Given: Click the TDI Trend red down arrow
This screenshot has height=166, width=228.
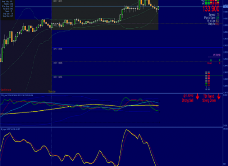Looking at the screenshot, I should [219, 97].
